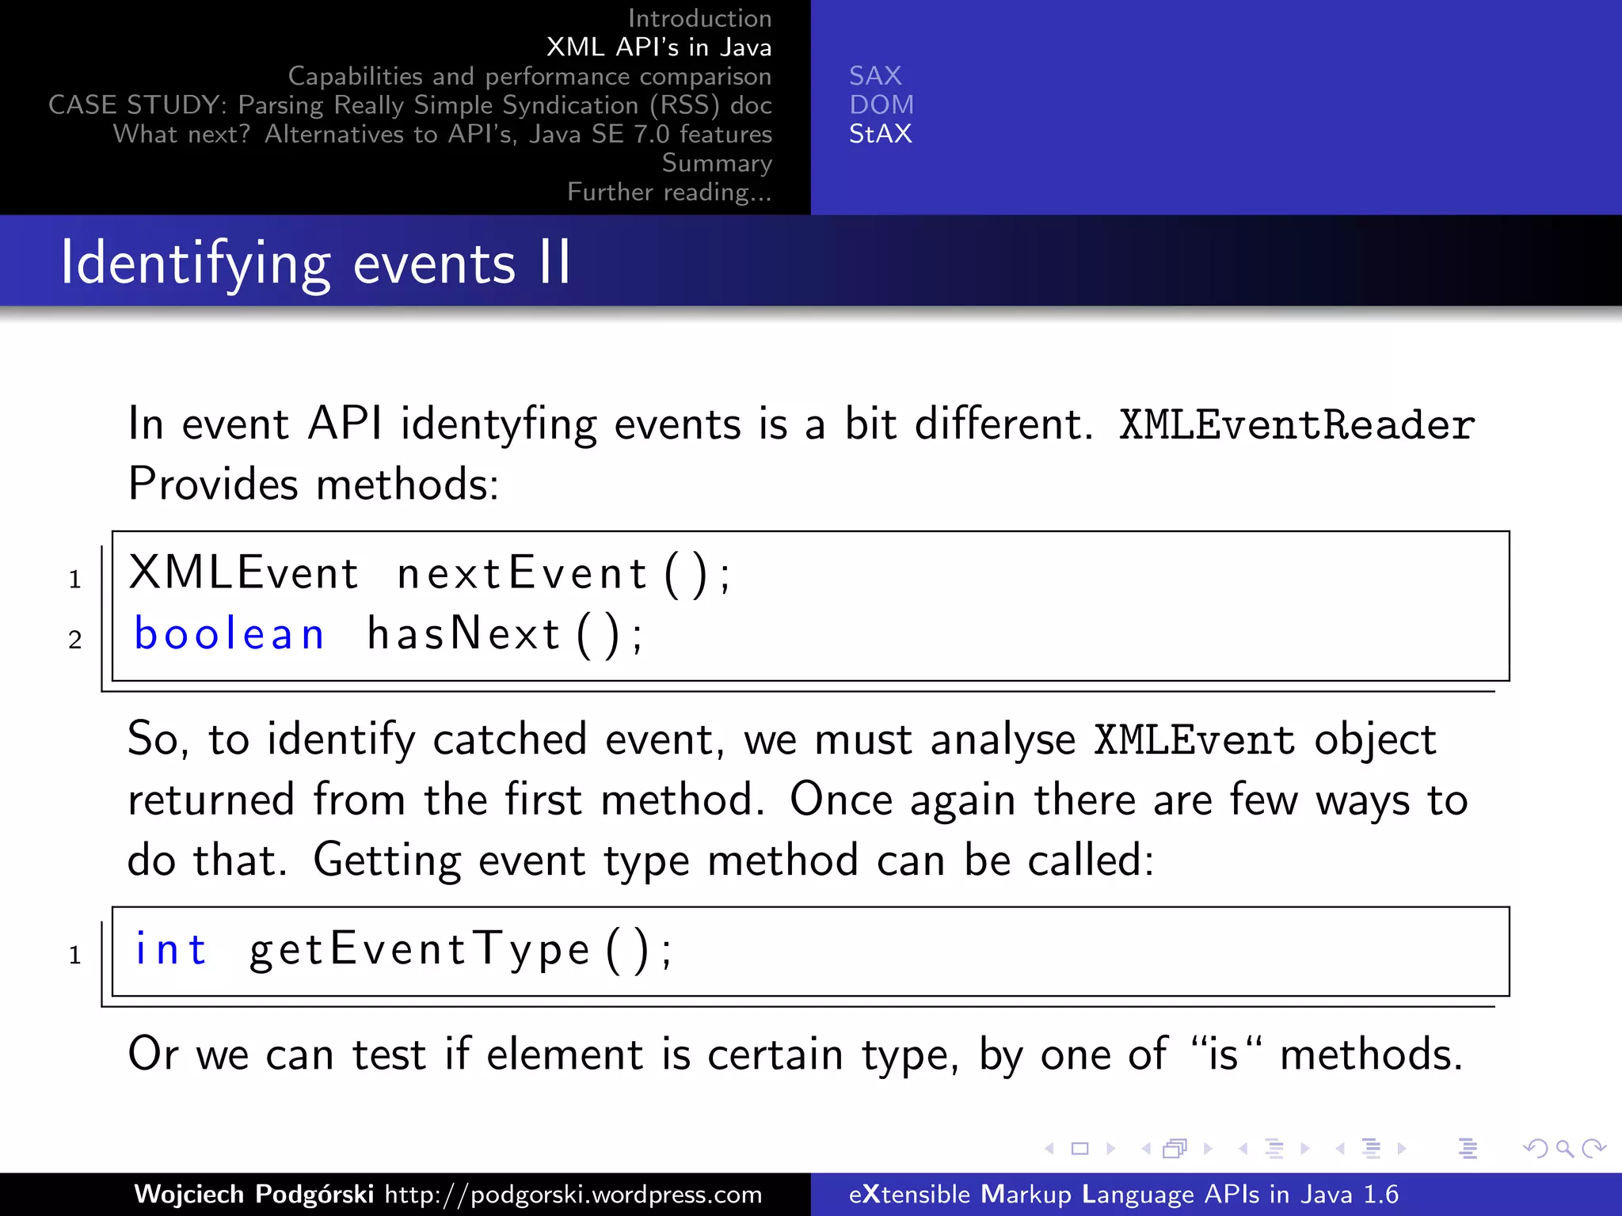
Task: Jump to the DOM subsection
Action: coord(881,104)
